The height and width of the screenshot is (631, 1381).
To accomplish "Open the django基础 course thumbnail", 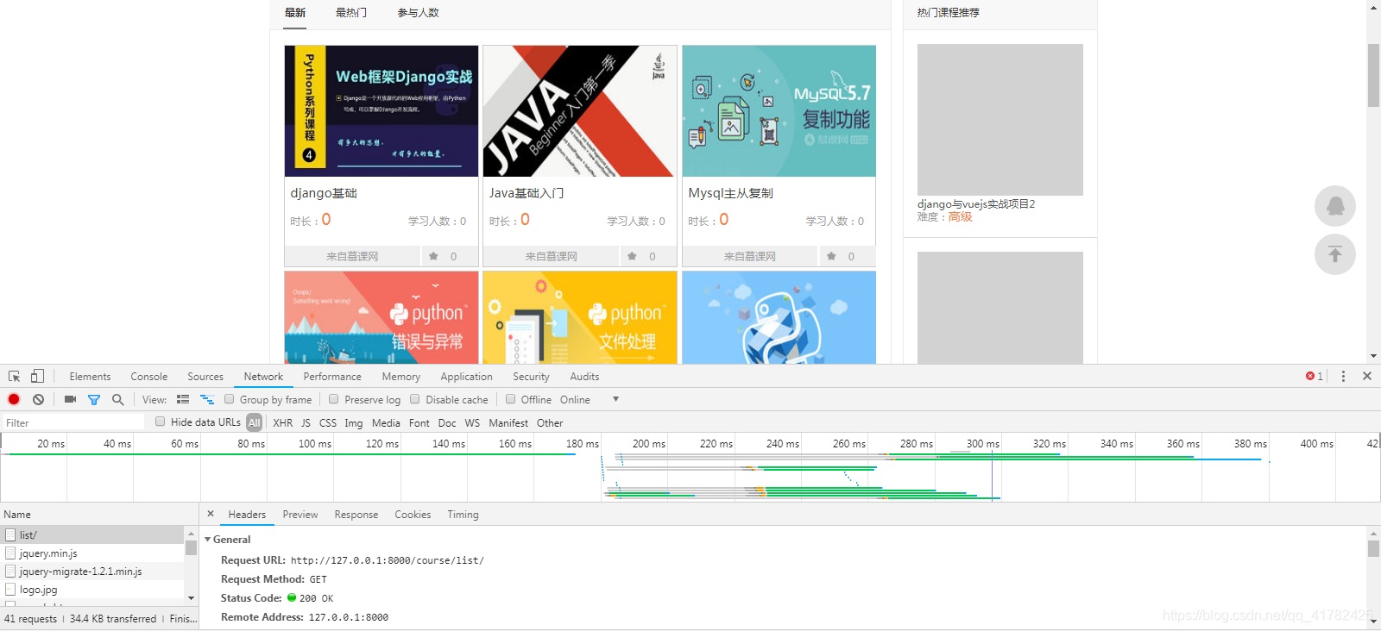I will [382, 111].
